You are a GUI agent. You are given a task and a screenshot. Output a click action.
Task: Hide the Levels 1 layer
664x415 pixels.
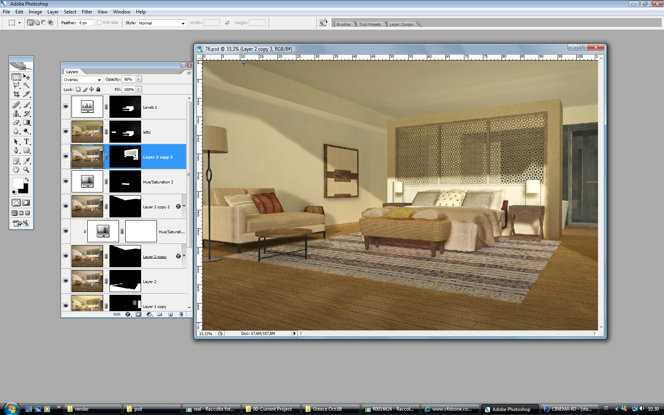point(66,107)
